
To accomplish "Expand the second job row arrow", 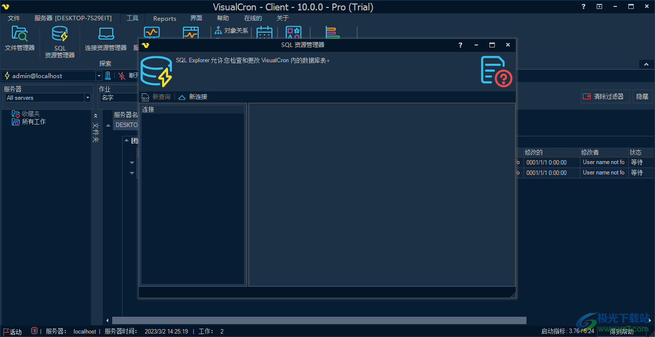I will click(x=132, y=173).
